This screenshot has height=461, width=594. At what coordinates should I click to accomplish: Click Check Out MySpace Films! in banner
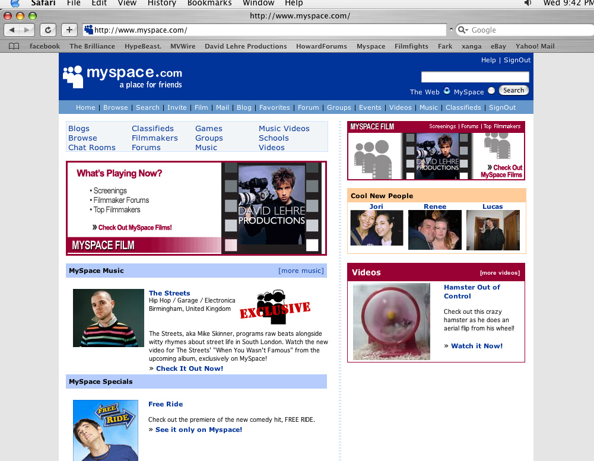tap(135, 227)
